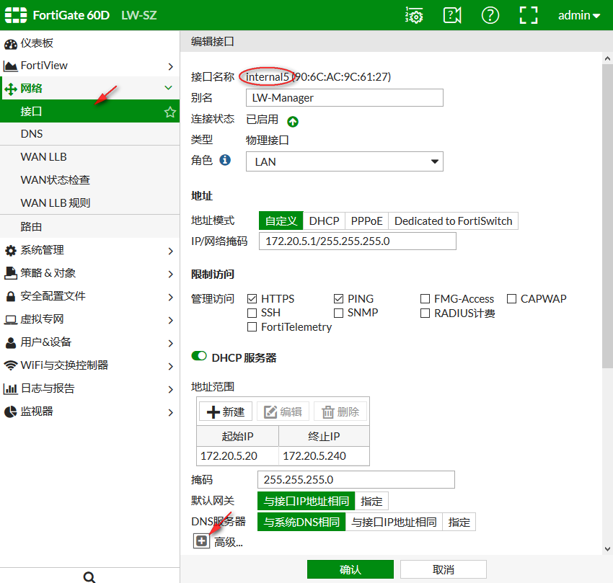Select PPPoE addressing mode

pos(366,221)
